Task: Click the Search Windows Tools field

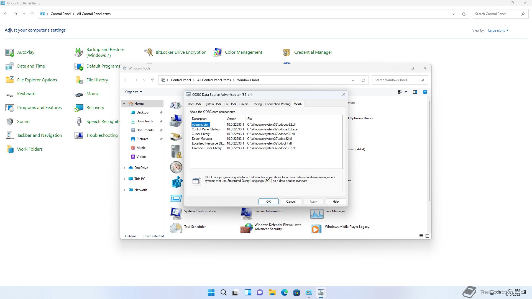Action: pyautogui.click(x=396, y=80)
